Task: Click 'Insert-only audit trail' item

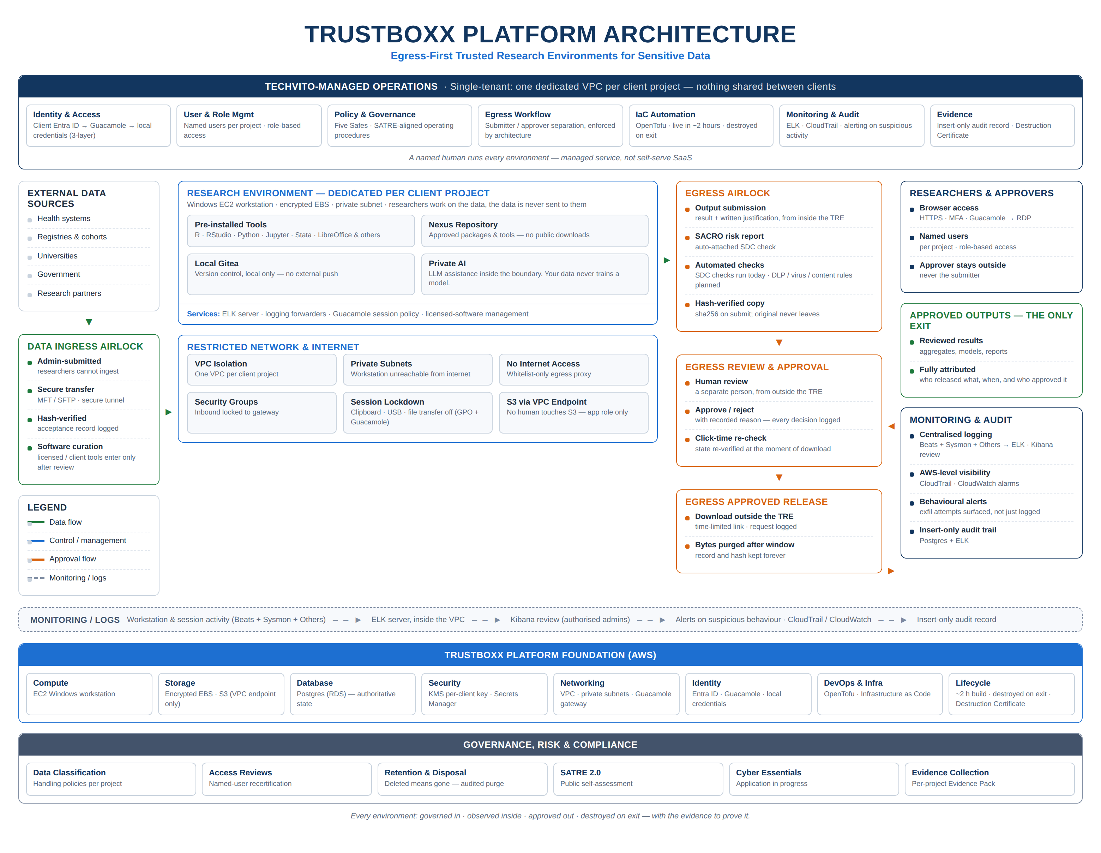Action: (x=957, y=530)
